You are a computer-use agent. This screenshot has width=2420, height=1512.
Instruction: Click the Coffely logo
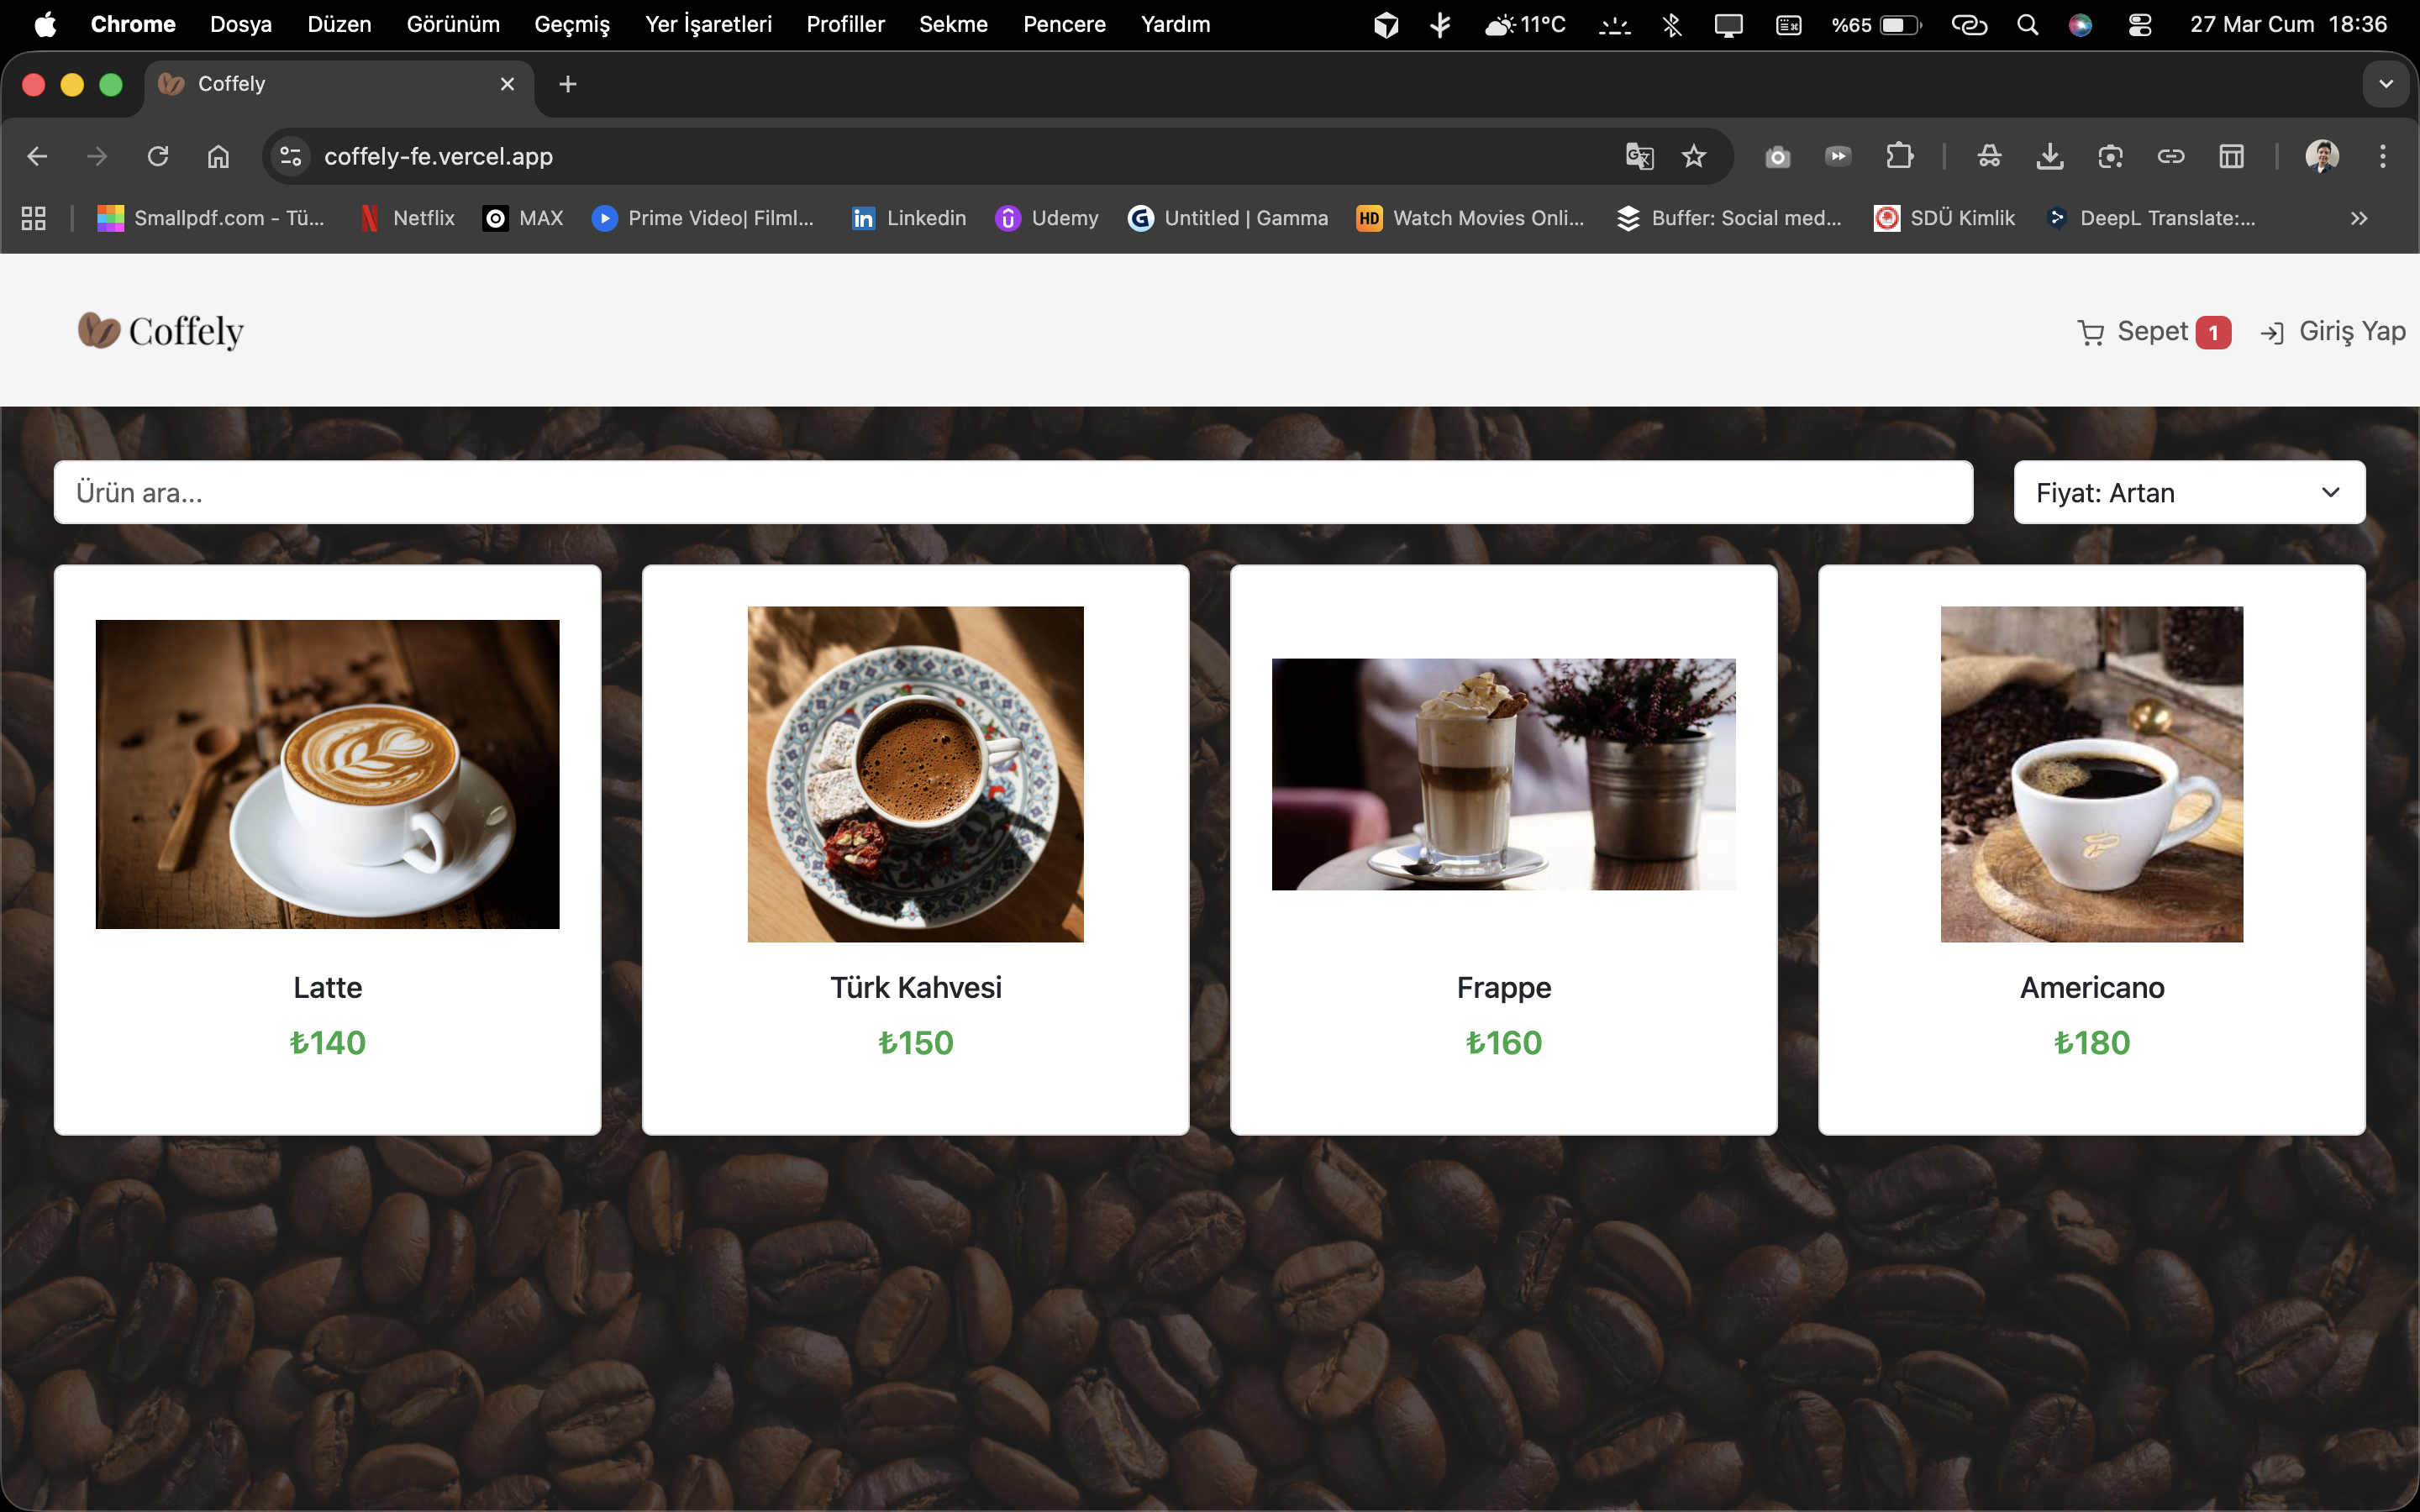[x=162, y=331]
